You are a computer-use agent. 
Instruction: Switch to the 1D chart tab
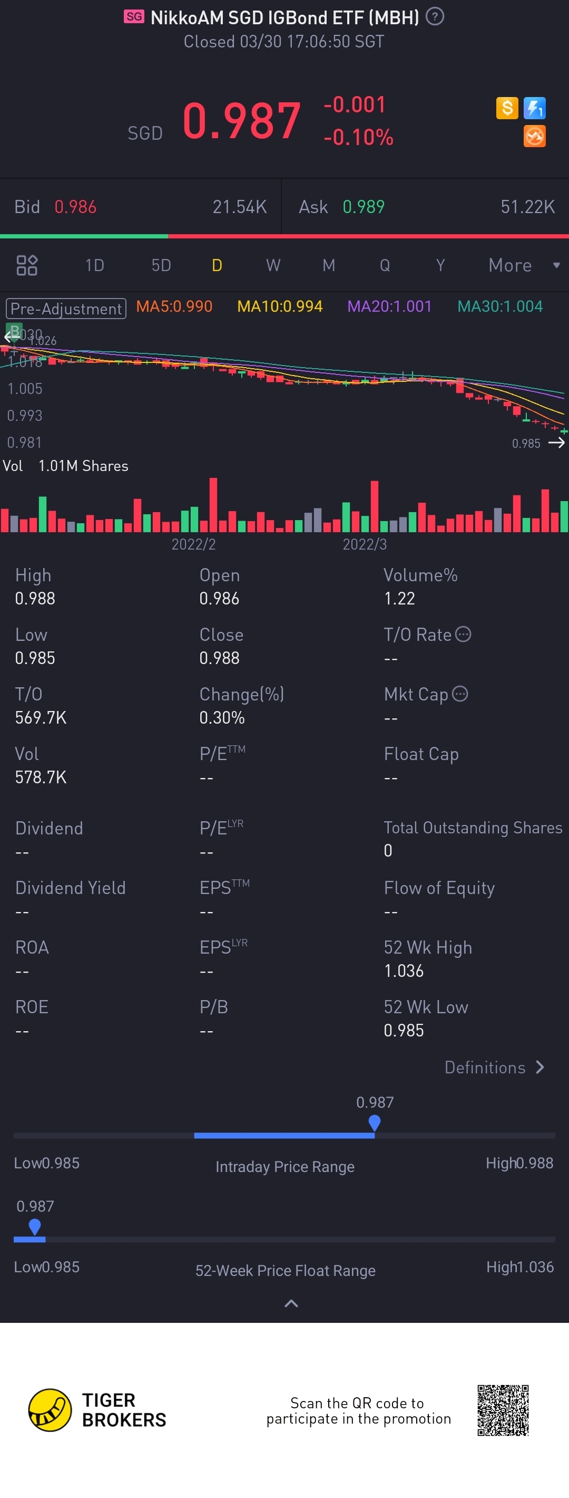click(x=95, y=265)
